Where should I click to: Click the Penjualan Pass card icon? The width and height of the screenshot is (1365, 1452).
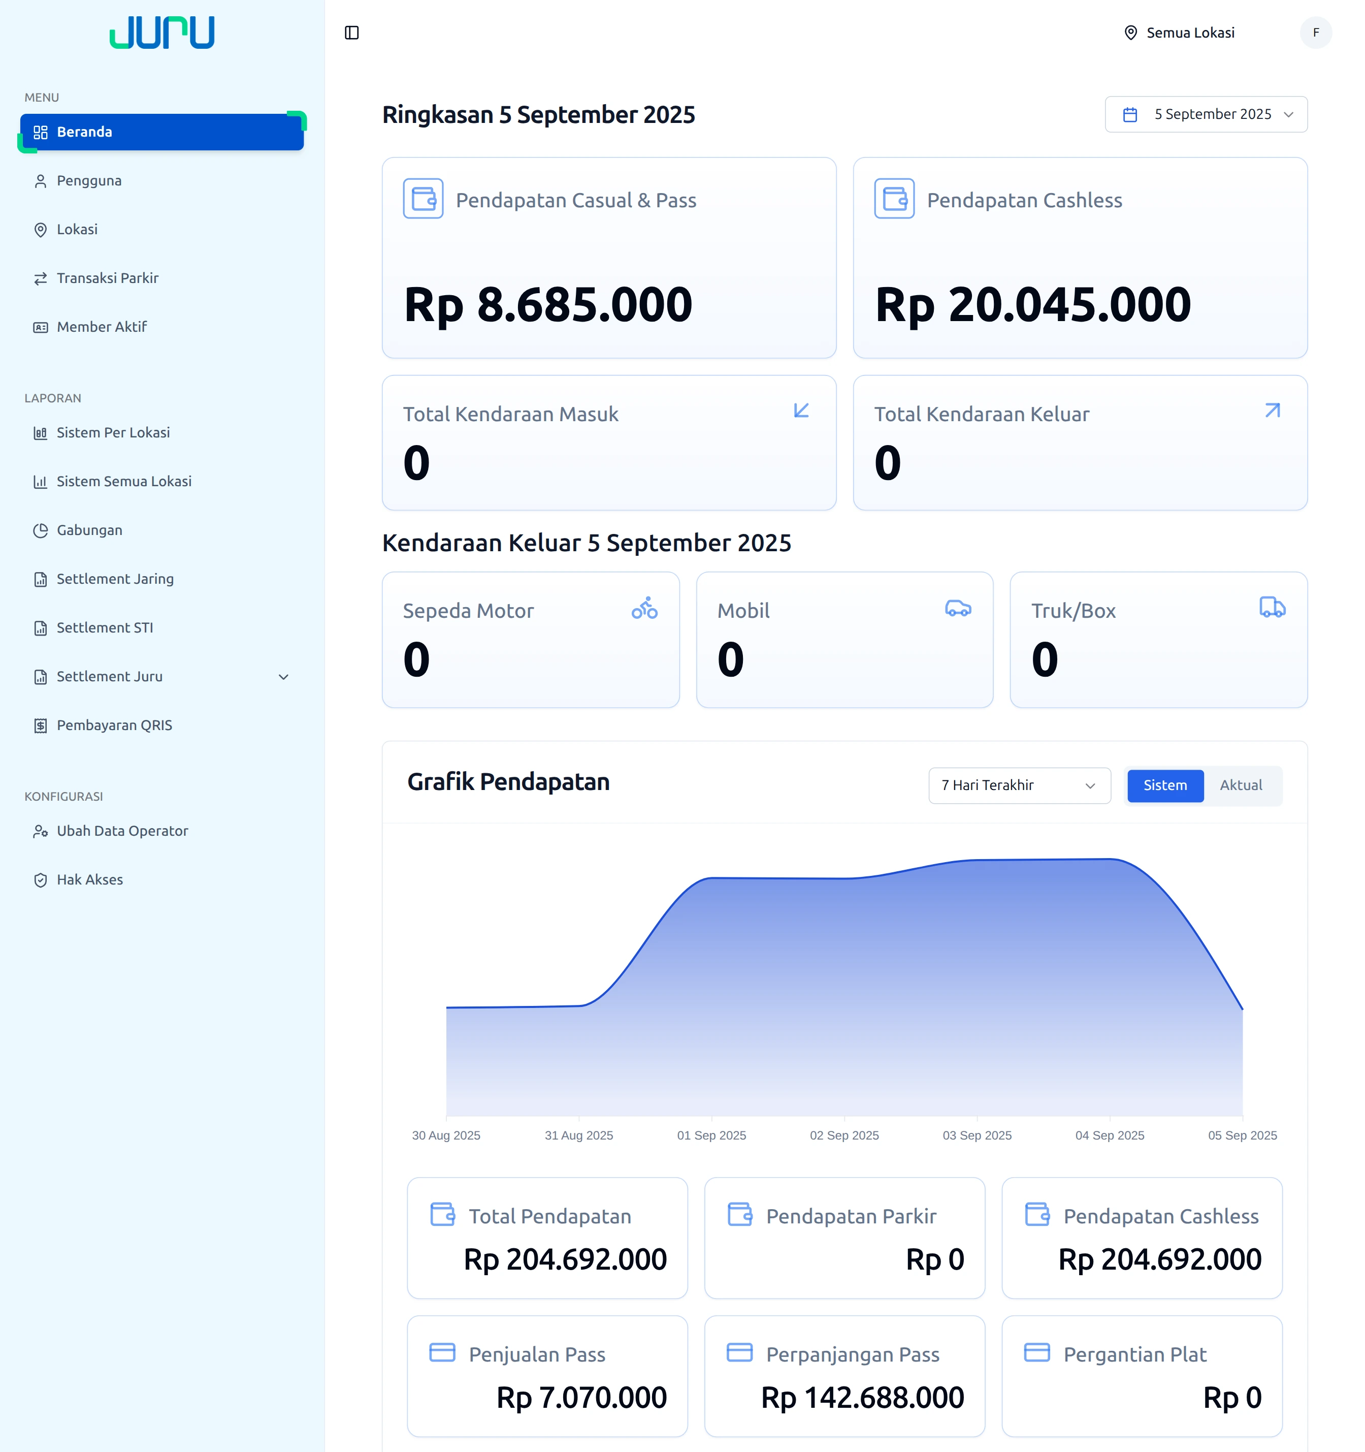pyautogui.click(x=442, y=1352)
